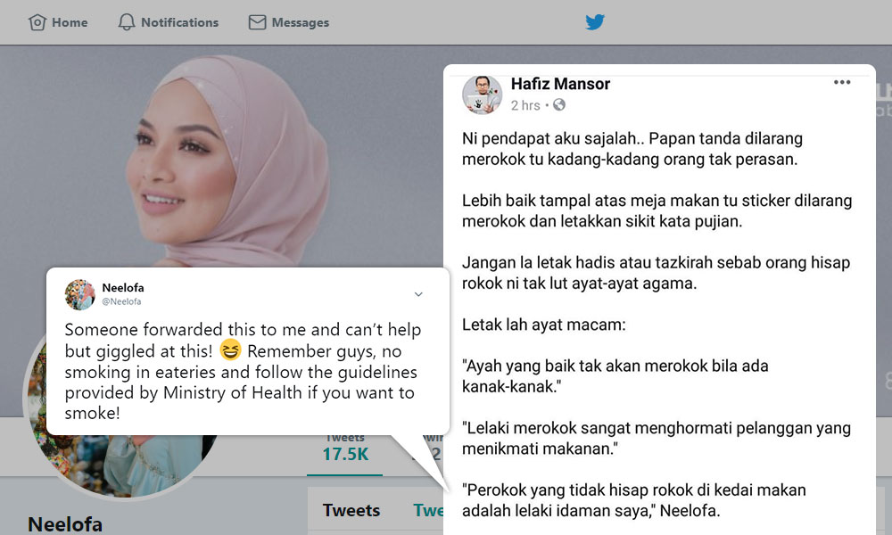Click the Neelofa name in tweet
This screenshot has height=535, width=892.
pyautogui.click(x=123, y=288)
